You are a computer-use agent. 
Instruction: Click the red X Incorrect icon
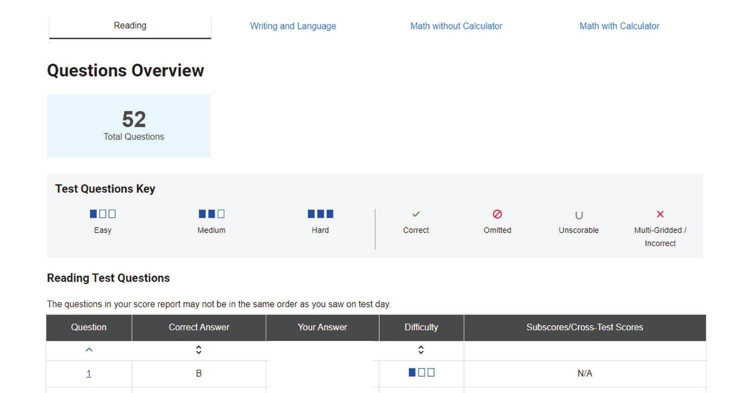pos(660,214)
